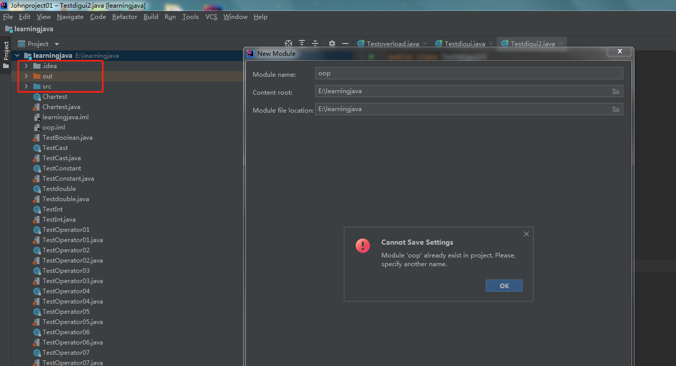The height and width of the screenshot is (366, 676).
Task: Collapse the learningjava root node
Action: click(17, 56)
